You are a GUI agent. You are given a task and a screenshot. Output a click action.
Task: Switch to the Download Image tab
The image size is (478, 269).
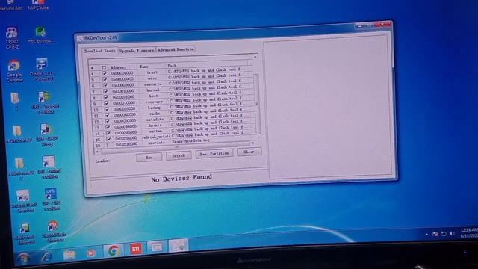click(99, 51)
